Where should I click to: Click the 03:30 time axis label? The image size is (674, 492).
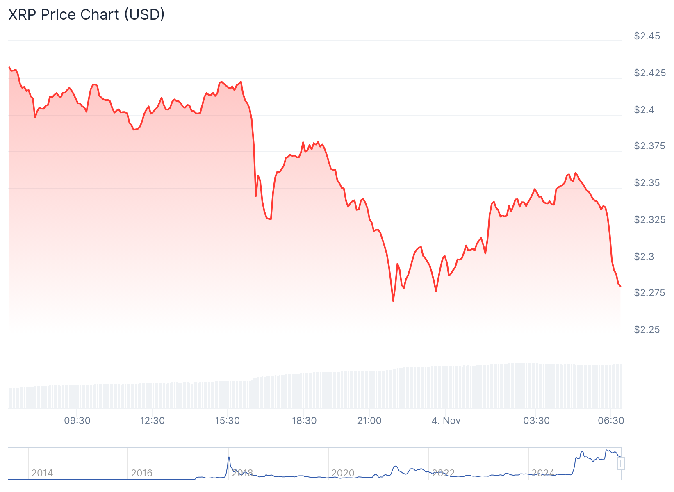click(x=536, y=421)
